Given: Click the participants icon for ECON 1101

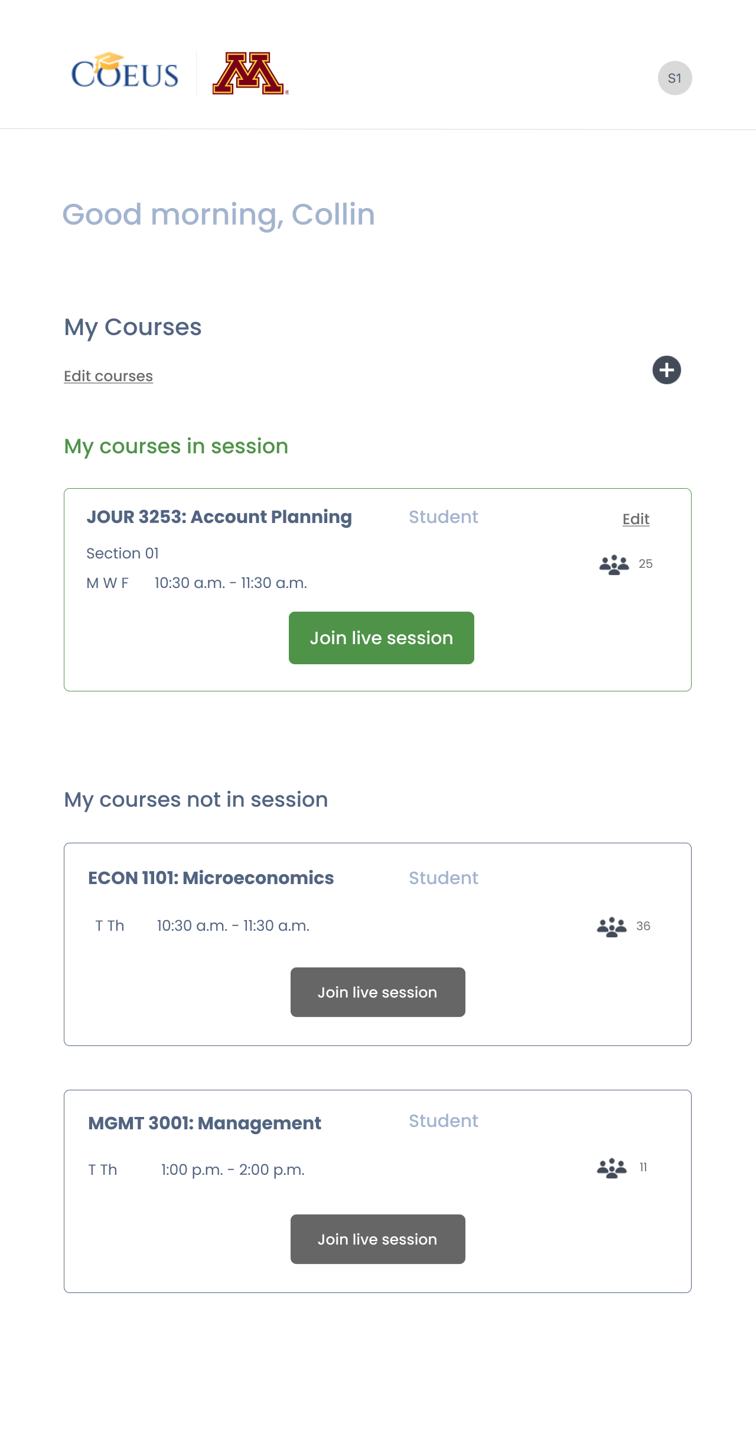Looking at the screenshot, I should click(611, 927).
